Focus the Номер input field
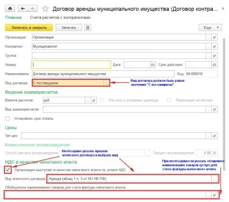Screen dimensions: 229x202 tap(71, 64)
